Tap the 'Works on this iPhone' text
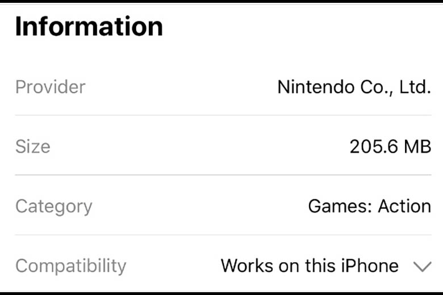The height and width of the screenshot is (295, 443). [x=310, y=265]
